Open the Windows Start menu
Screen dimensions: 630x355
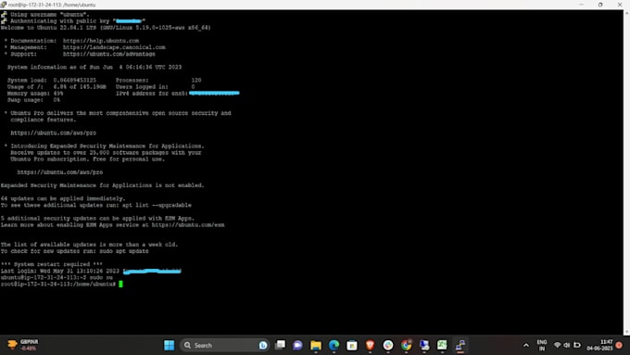click(x=170, y=345)
